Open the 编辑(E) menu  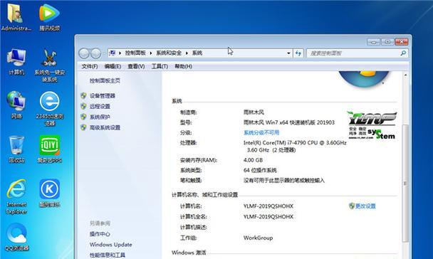(x=113, y=66)
